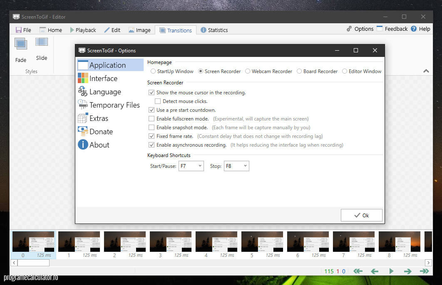
Task: Enable fullscreen mode checkbox
Action: [x=151, y=119]
